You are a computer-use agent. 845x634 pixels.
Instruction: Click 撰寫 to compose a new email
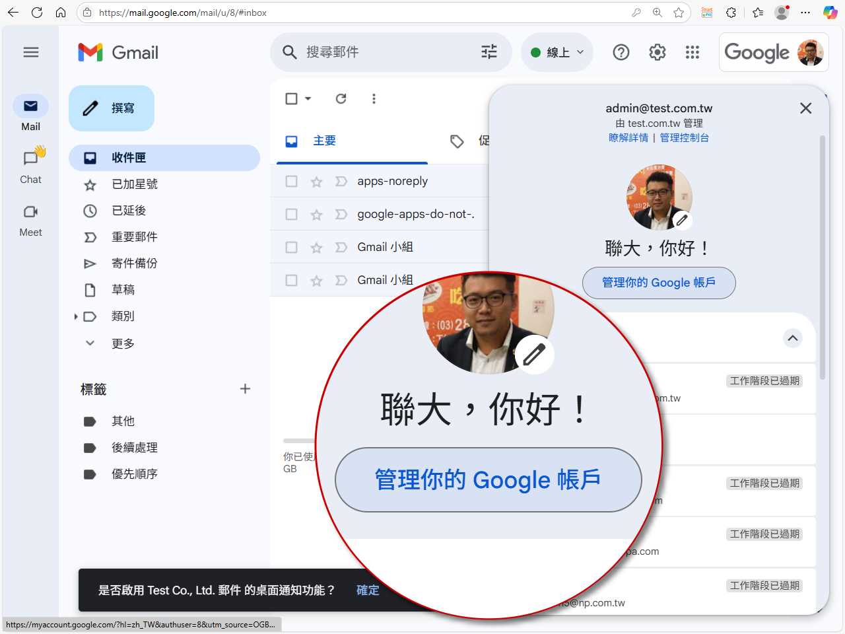pos(112,108)
